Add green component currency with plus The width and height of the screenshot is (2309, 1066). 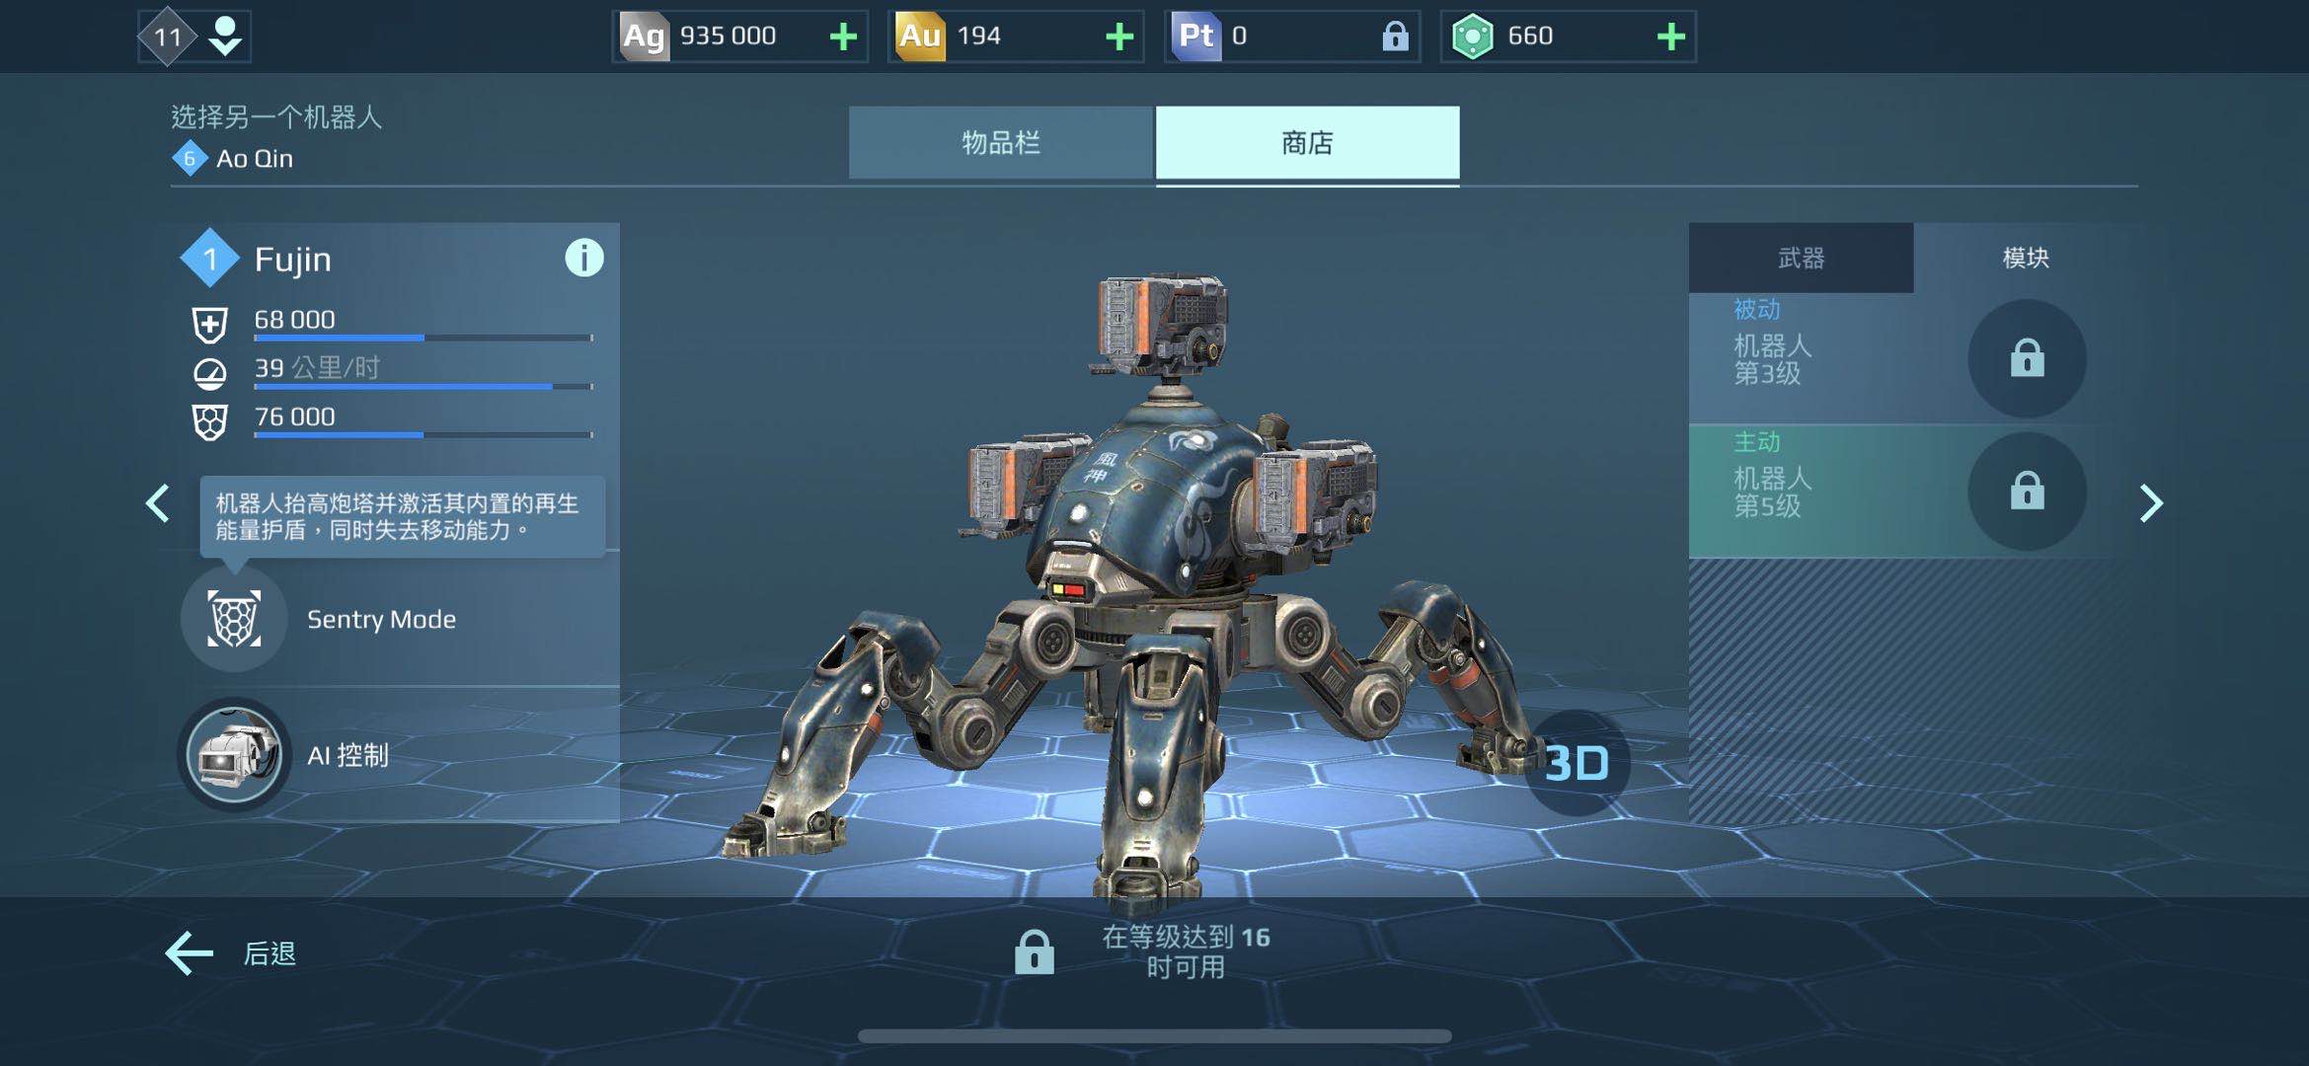pos(1670,38)
